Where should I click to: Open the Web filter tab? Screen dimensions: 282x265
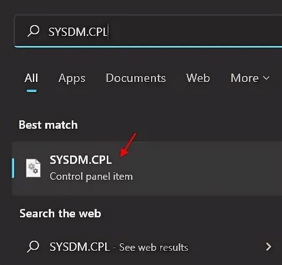tap(198, 78)
